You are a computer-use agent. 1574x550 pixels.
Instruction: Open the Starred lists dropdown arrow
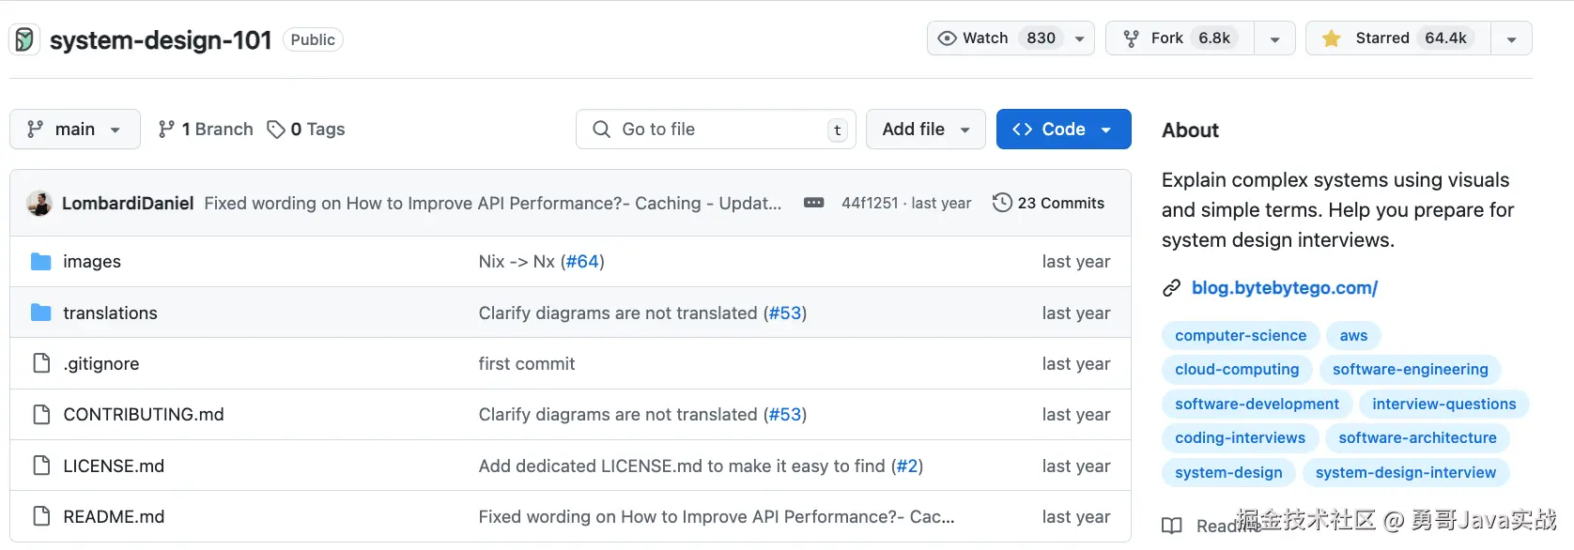(1511, 38)
